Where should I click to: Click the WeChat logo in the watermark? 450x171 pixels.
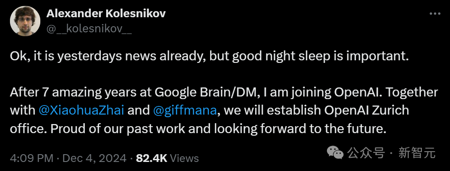pos(335,153)
